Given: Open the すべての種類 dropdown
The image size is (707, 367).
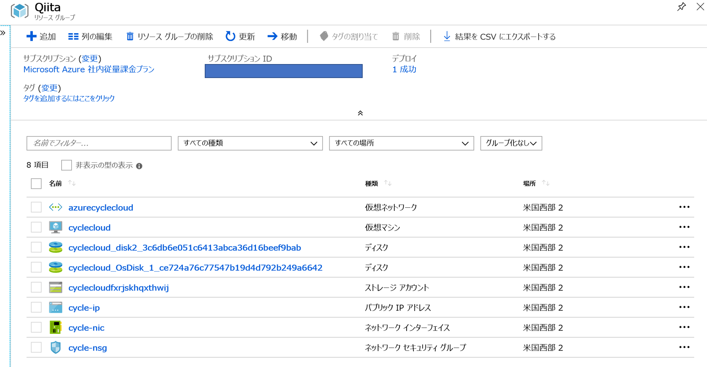Looking at the screenshot, I should coord(250,143).
